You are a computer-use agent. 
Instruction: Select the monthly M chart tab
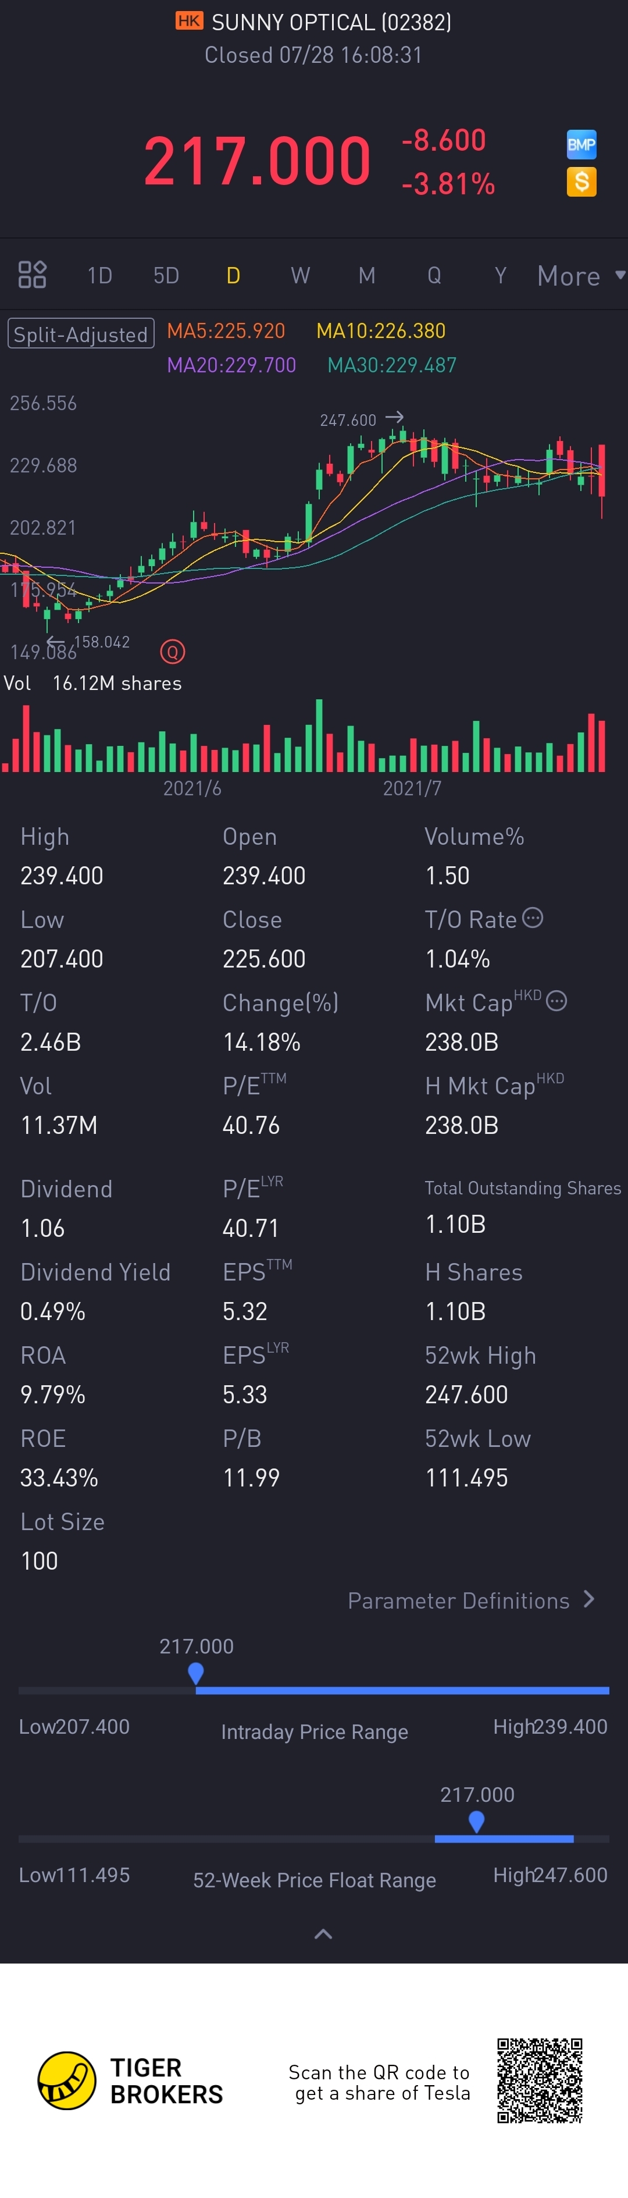point(367,276)
